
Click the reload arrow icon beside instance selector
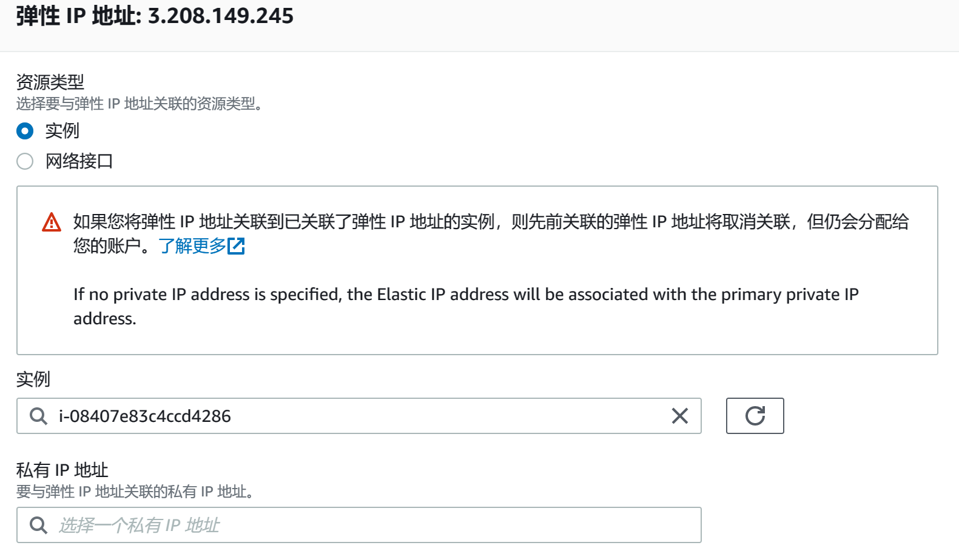point(755,416)
